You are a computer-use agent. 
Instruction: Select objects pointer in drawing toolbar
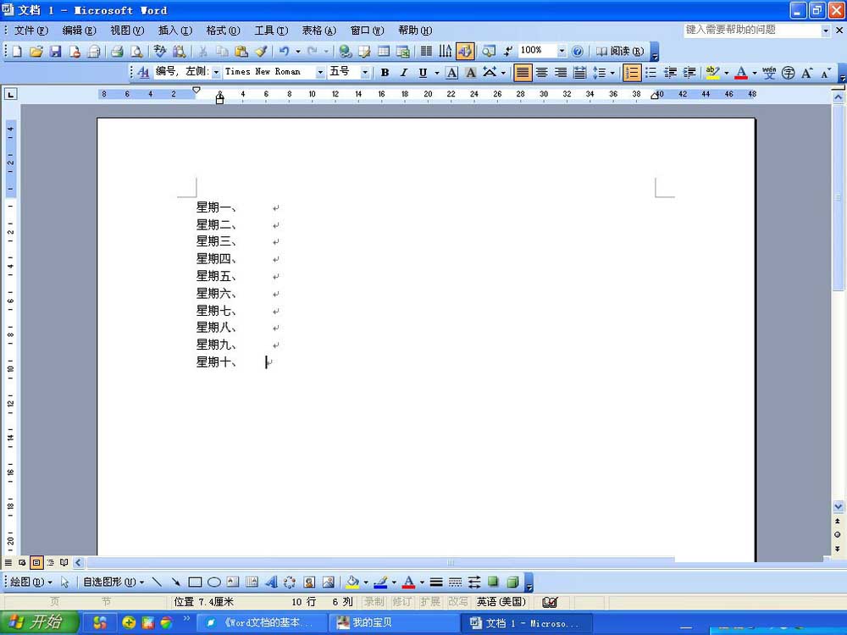pos(65,583)
